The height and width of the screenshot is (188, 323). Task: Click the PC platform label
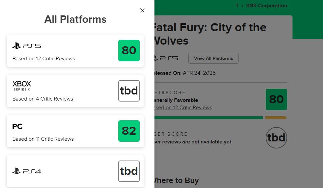click(17, 127)
